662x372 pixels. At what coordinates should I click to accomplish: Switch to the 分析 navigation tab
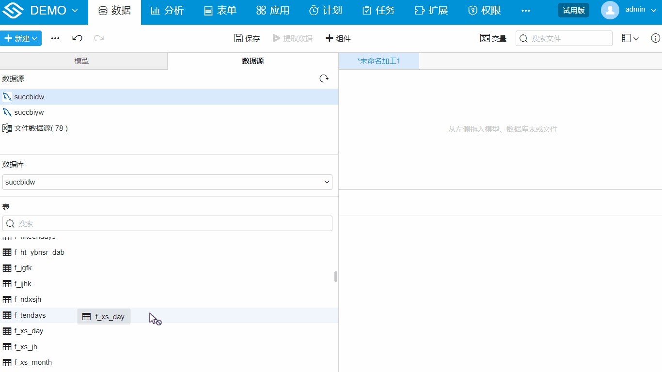click(x=167, y=10)
